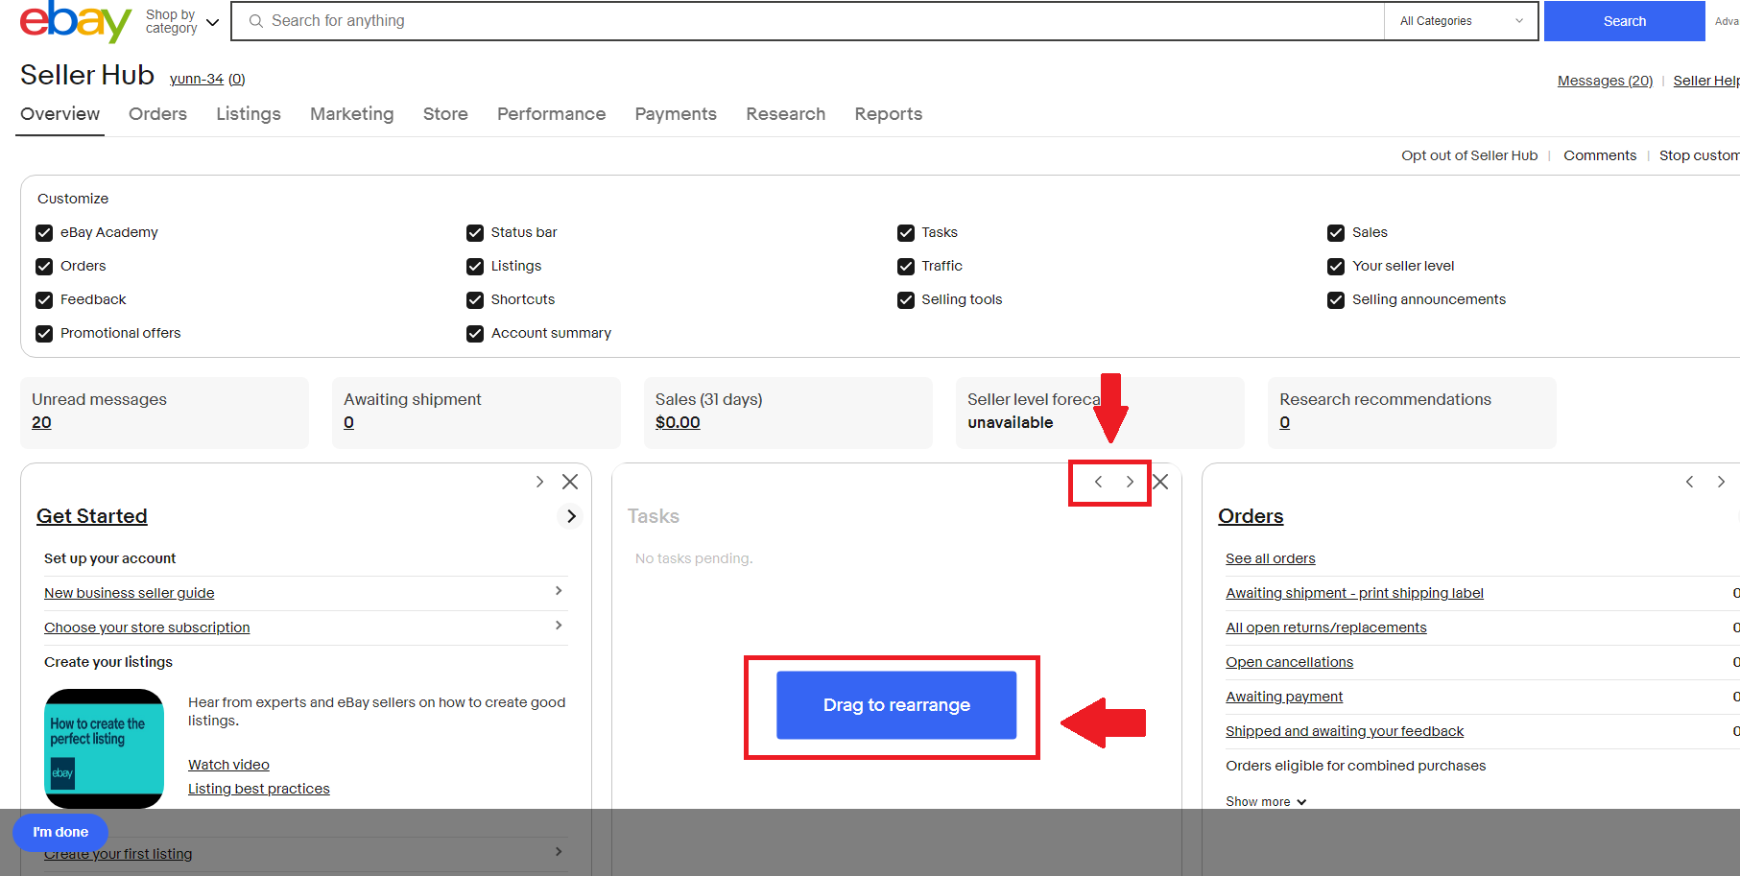The height and width of the screenshot is (876, 1740).
Task: Open yunn-34 username link
Action: pyautogui.click(x=197, y=79)
